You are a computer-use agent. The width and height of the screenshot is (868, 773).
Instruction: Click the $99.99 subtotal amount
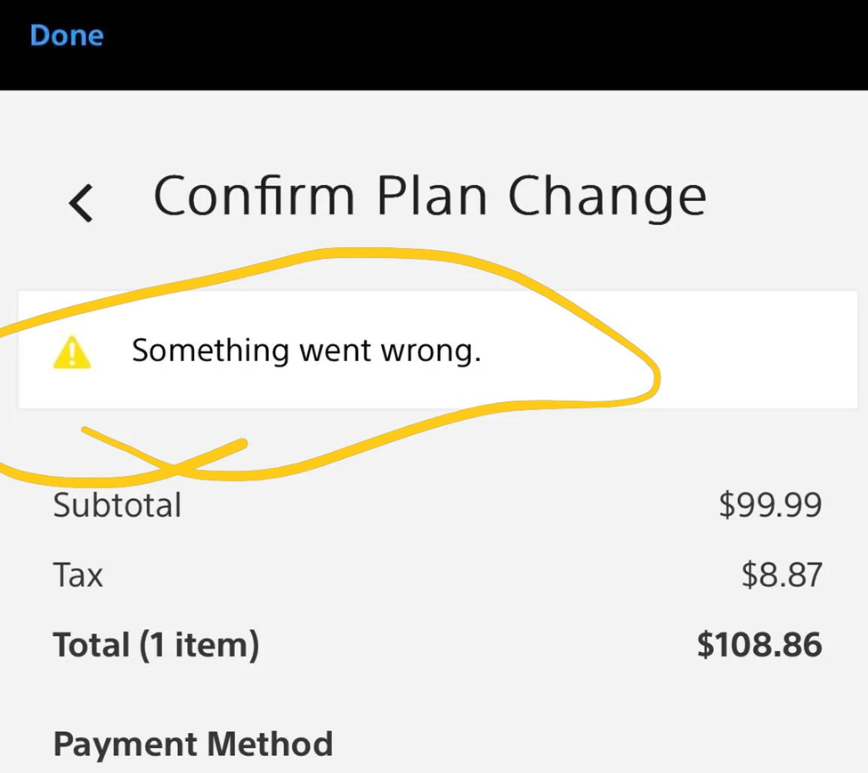[770, 505]
